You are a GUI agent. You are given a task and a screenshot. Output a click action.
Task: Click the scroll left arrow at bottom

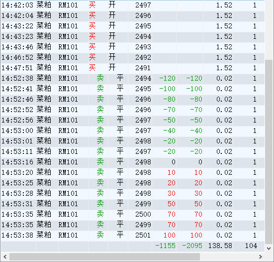pyautogui.click(x=5, y=257)
